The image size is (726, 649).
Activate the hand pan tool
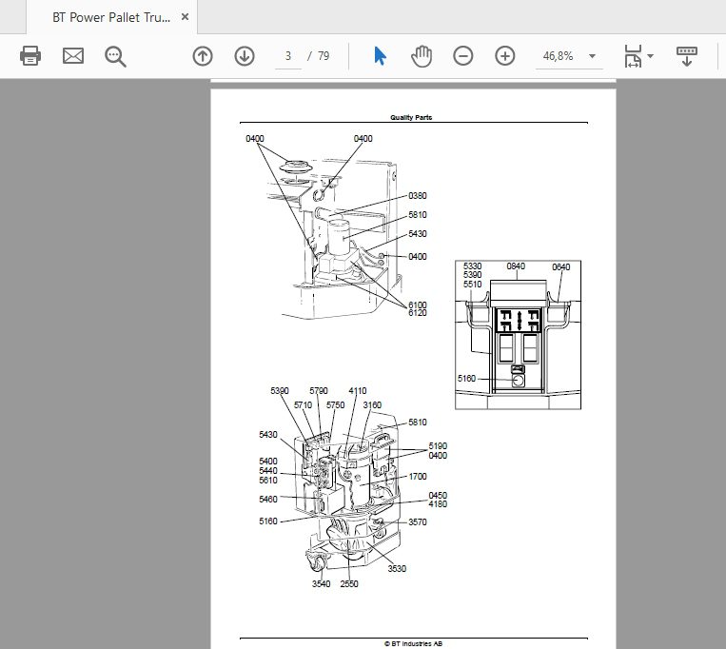(x=422, y=56)
